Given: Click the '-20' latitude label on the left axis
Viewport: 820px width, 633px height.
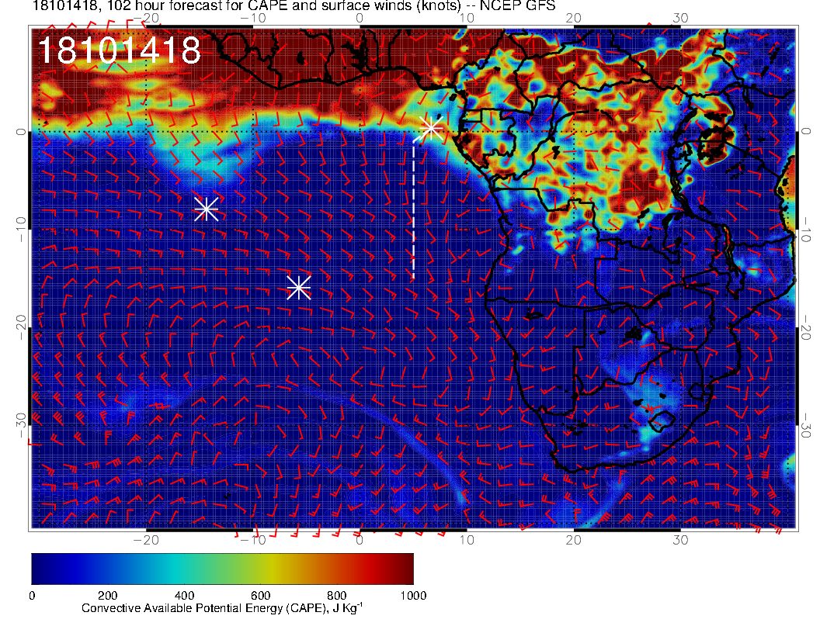Looking at the screenshot, I should click(x=20, y=327).
